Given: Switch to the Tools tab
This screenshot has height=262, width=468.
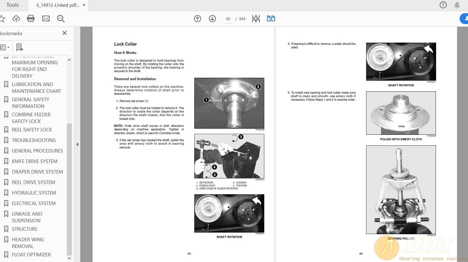Looking at the screenshot, I should 13,5.
